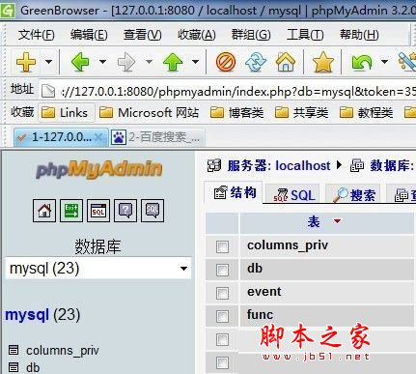The height and width of the screenshot is (374, 416).
Task: Switch to 2-百度搜索 browser tab
Action: click(x=156, y=137)
